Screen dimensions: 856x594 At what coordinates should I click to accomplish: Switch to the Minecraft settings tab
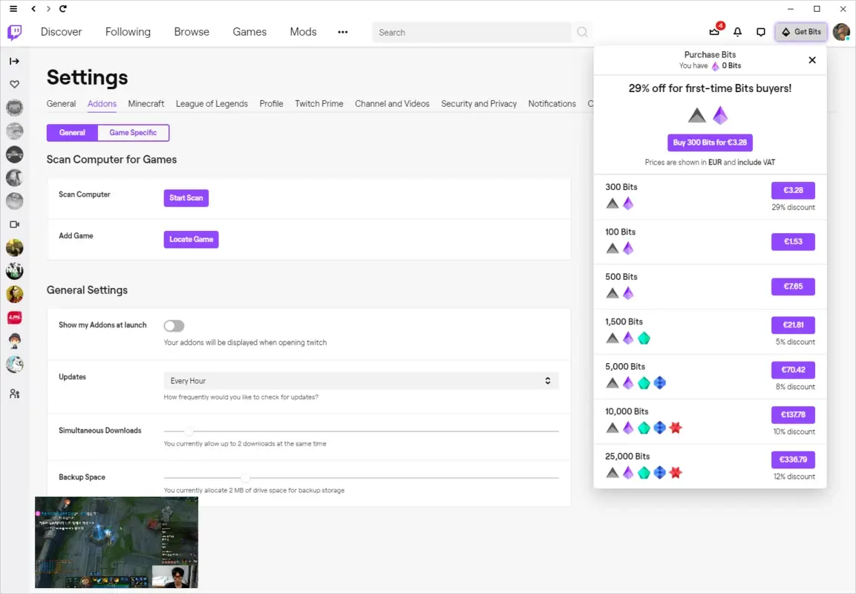click(x=146, y=104)
